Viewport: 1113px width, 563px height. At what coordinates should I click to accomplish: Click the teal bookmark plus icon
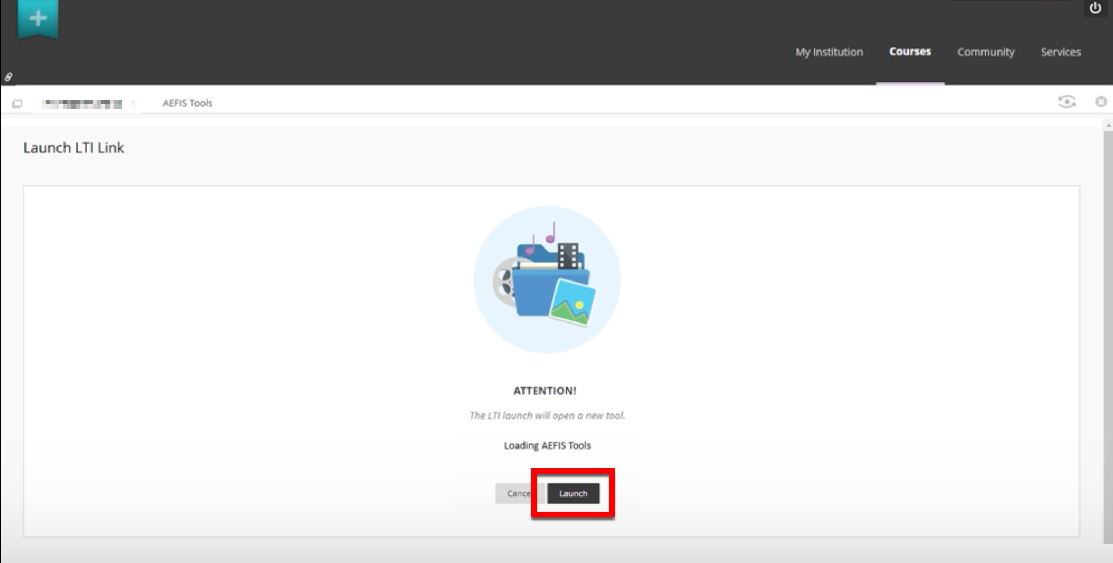37,19
